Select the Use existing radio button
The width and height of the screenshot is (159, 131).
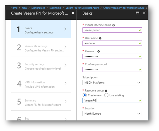click(x=106, y=95)
